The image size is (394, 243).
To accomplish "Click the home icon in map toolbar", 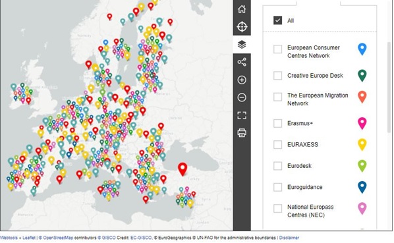I will click(x=242, y=9).
